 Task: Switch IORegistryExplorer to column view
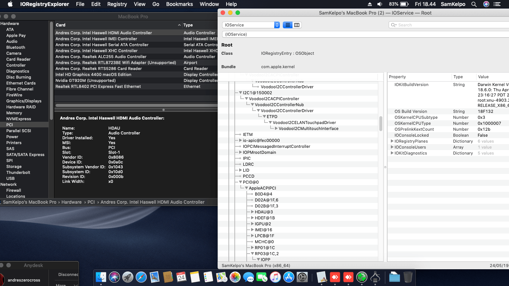point(297,25)
